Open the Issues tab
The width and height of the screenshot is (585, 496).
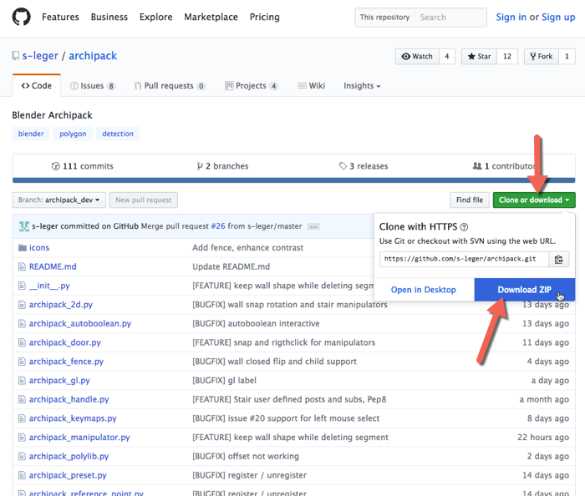pos(93,86)
